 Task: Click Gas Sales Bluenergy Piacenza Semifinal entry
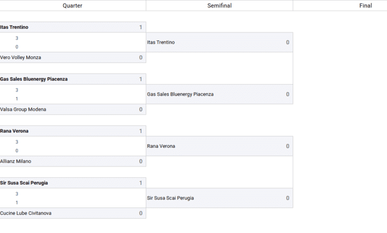[180, 94]
